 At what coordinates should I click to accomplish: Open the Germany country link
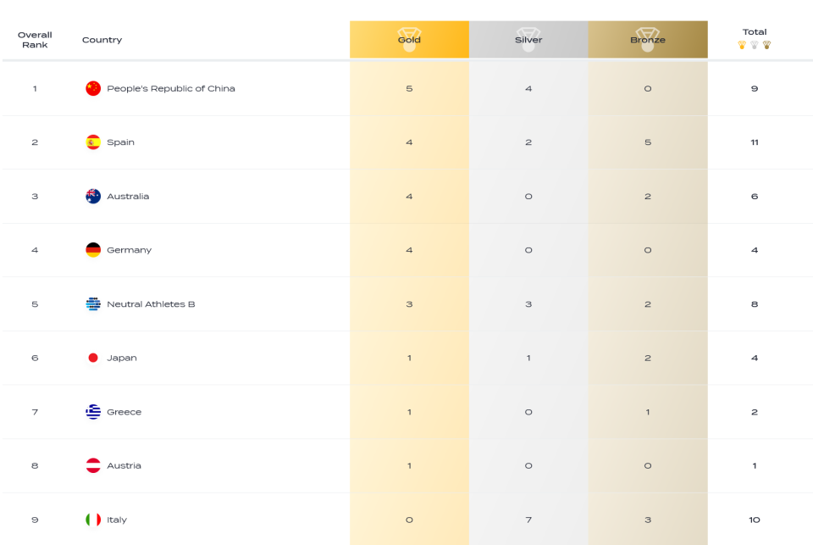pos(129,250)
